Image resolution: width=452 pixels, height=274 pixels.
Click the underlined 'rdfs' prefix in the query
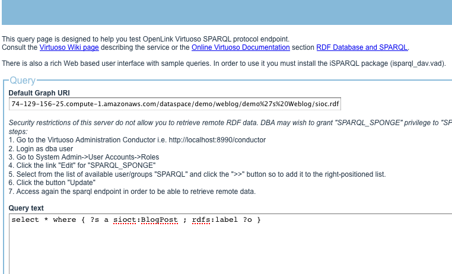pos(202,220)
